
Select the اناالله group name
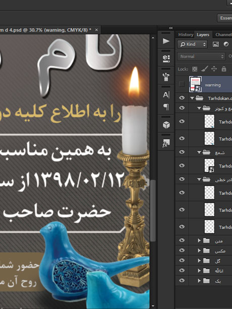[219, 271]
